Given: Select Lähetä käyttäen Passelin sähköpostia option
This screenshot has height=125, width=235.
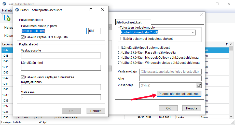Looking at the screenshot, I should pos(120,53).
